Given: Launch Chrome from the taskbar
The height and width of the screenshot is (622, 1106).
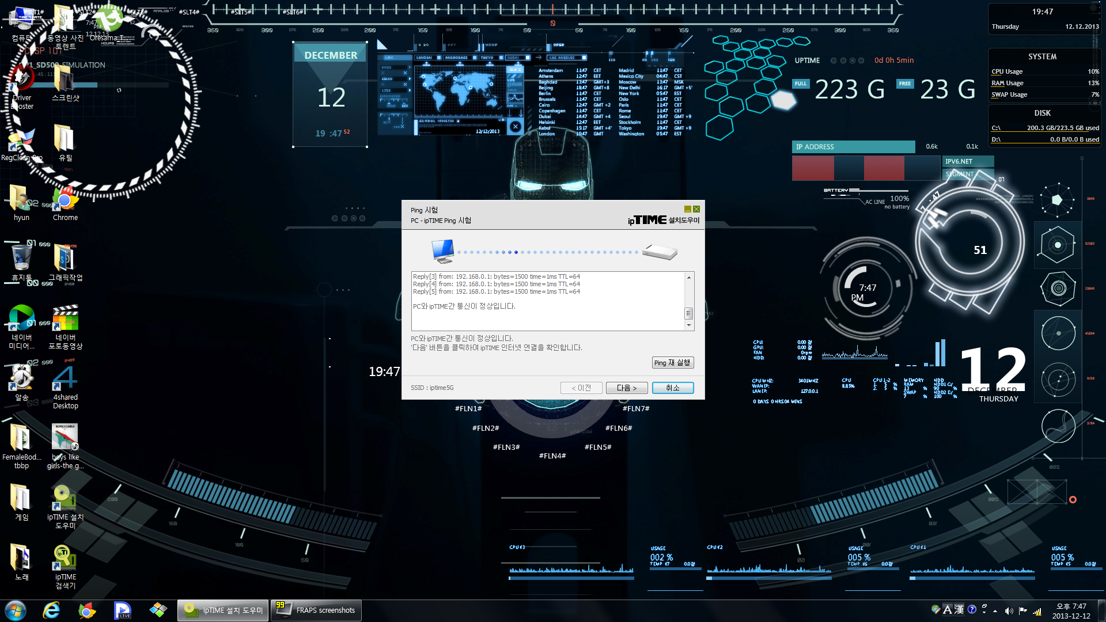Looking at the screenshot, I should pos(87,610).
